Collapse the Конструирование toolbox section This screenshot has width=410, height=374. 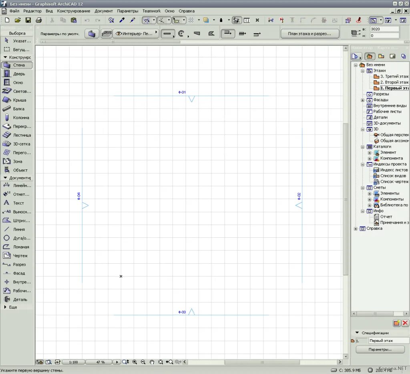tap(5, 57)
